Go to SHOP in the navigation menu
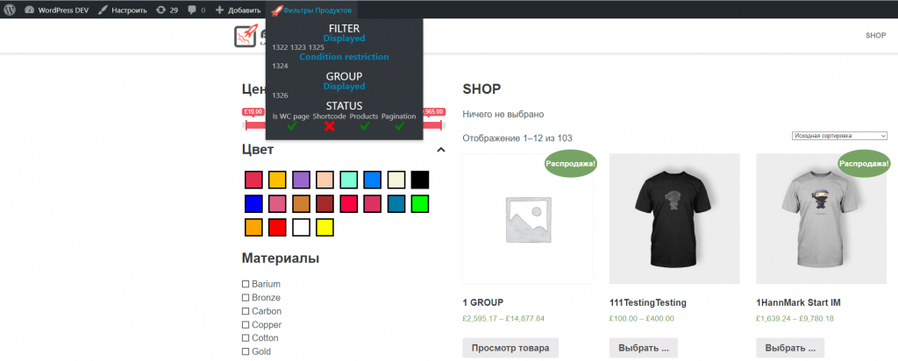 coord(875,35)
